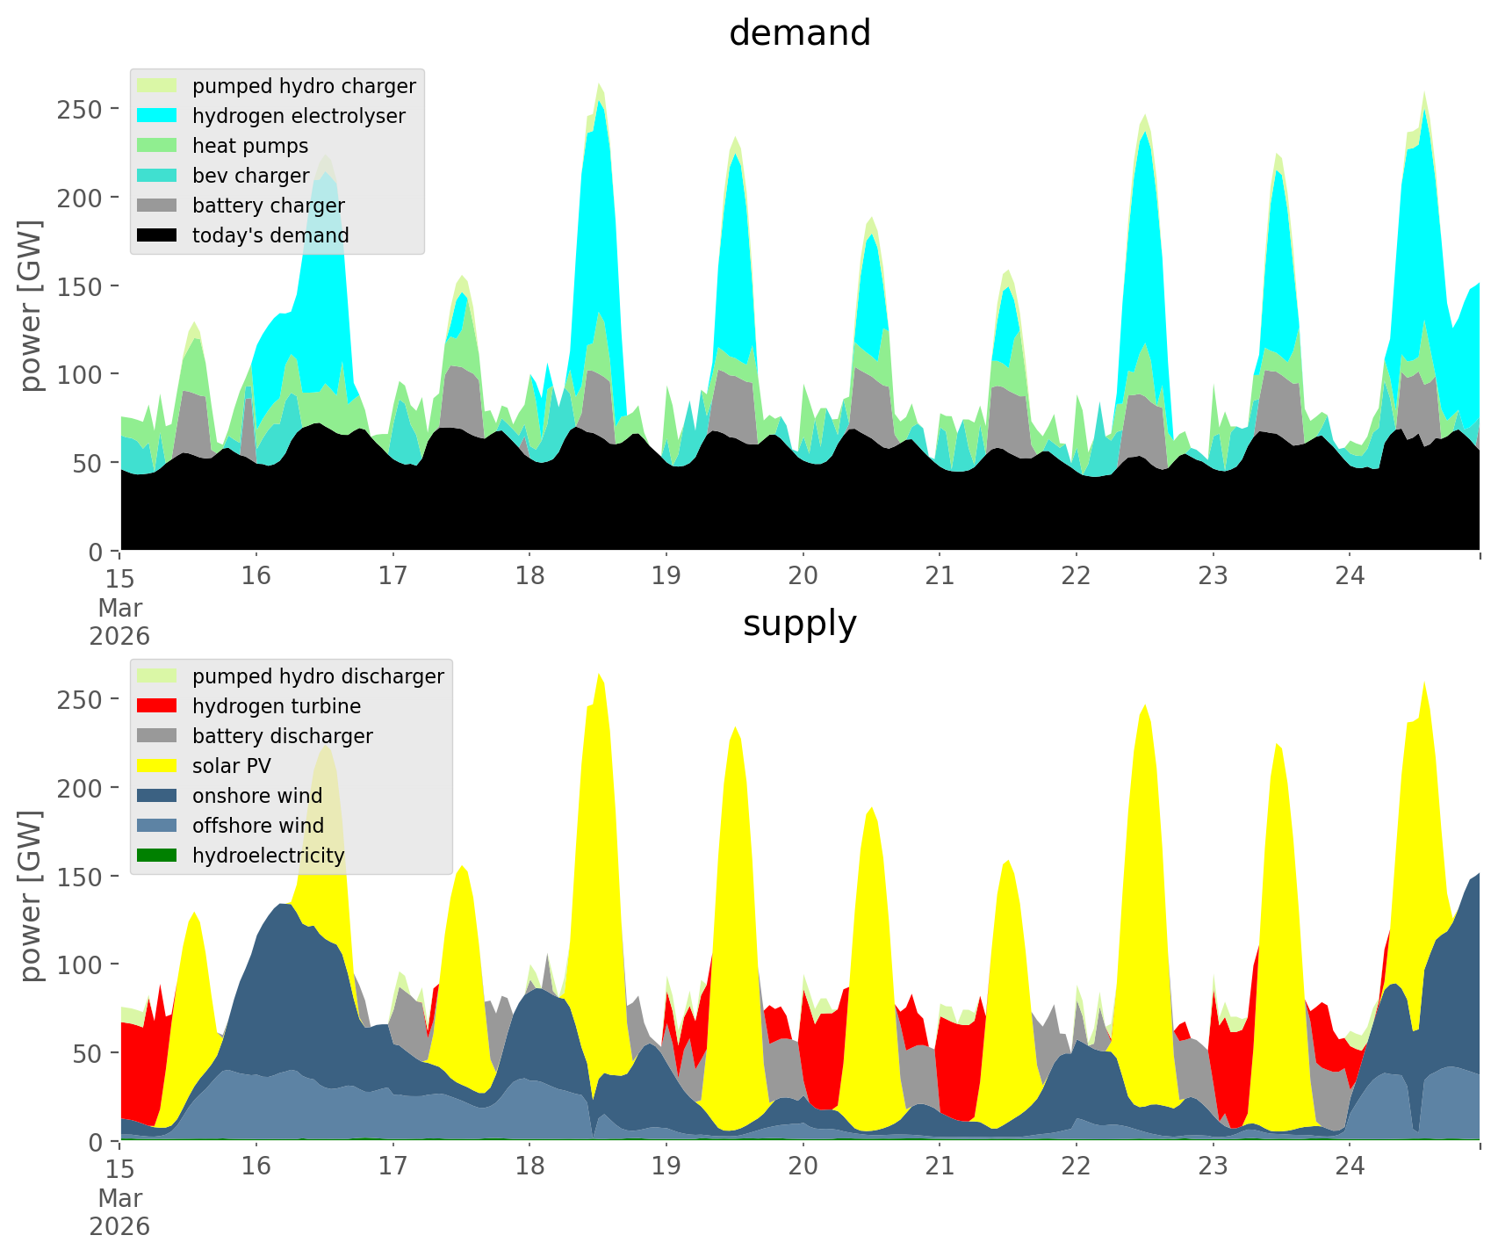Screen dimensions: 1498x1257
Task: Select the battery charger legend label
Action: 268,206
